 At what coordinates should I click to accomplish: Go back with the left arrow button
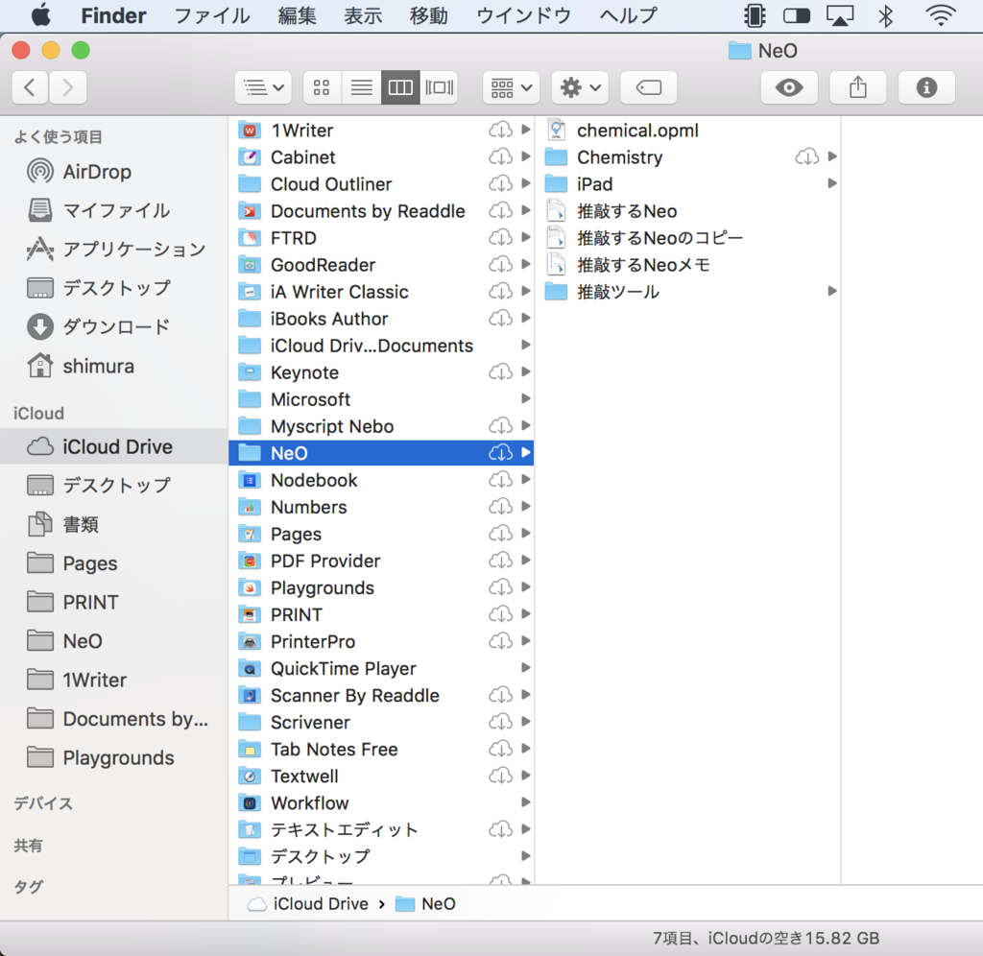click(30, 87)
